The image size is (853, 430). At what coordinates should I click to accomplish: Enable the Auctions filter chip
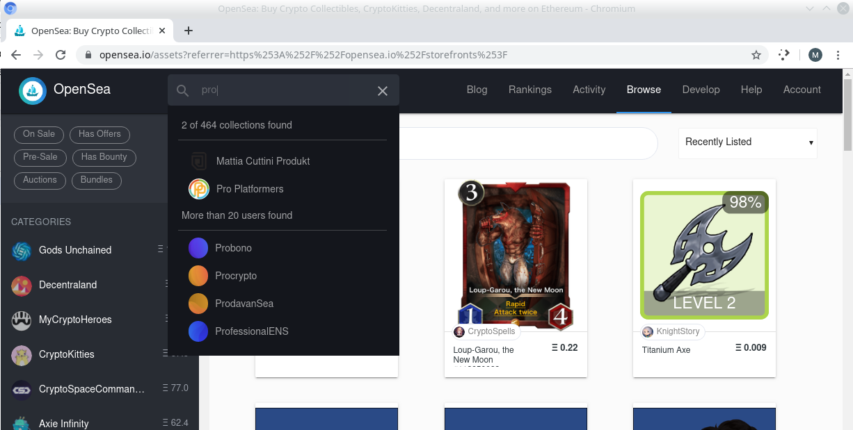[40, 180]
